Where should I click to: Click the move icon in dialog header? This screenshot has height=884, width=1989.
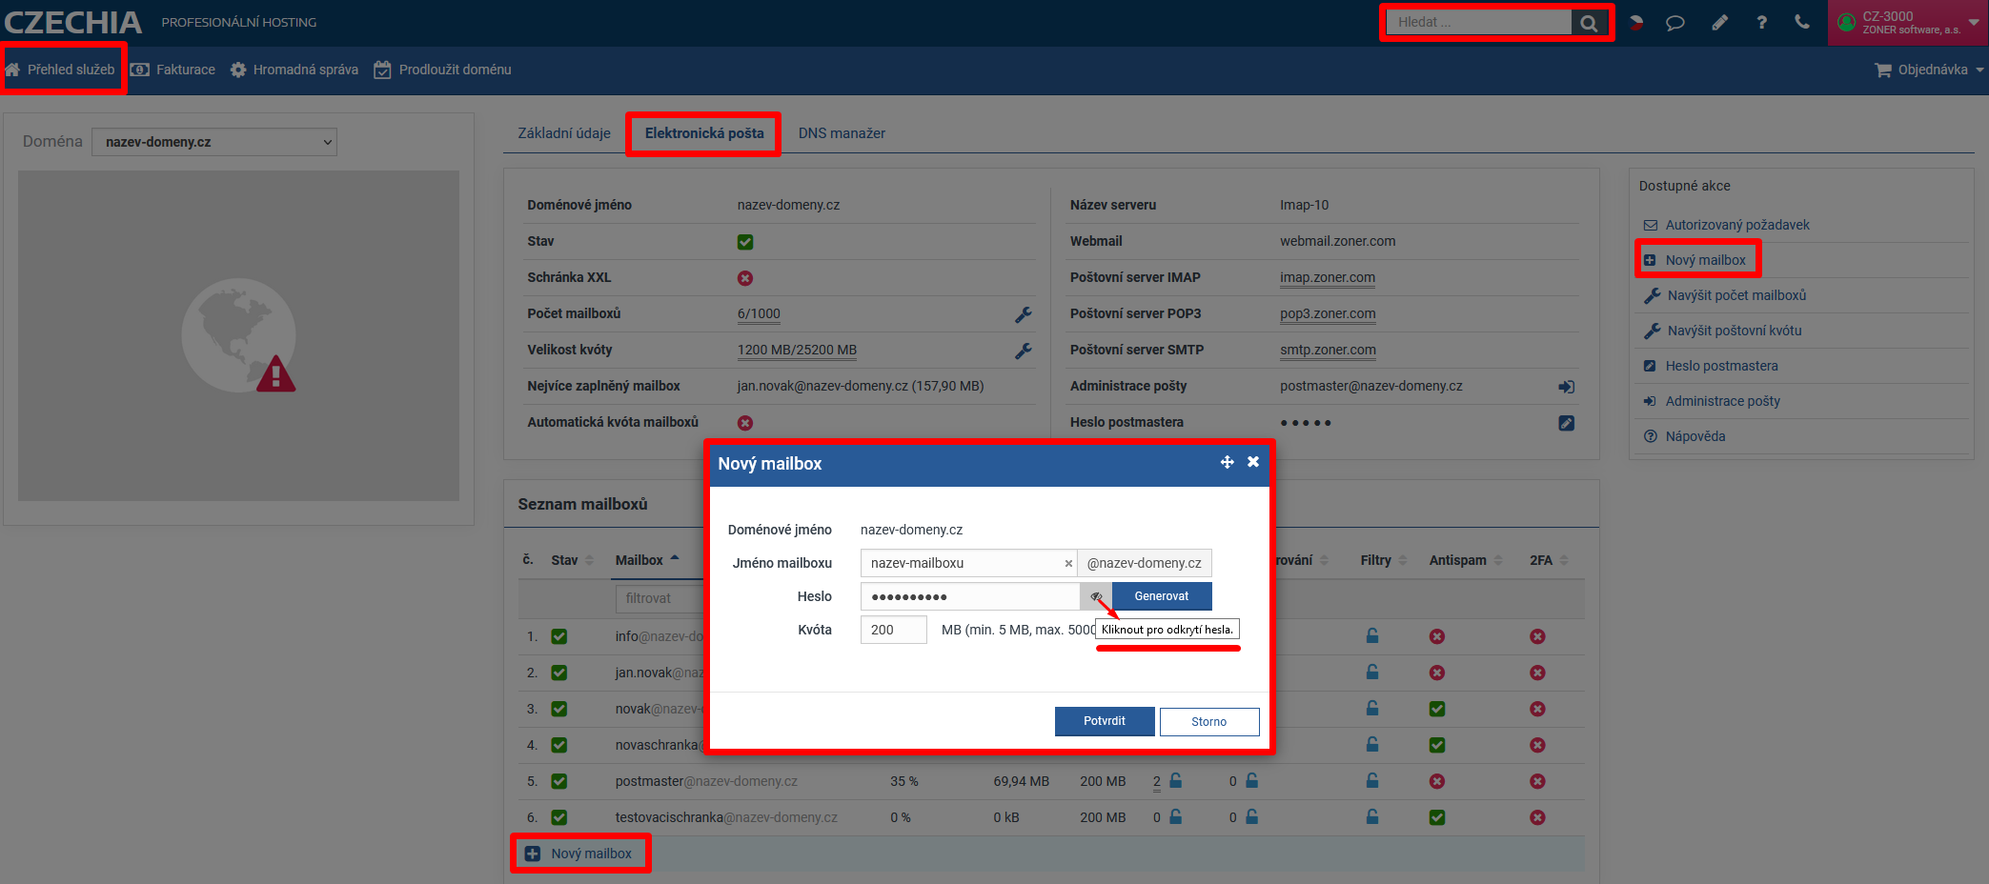tap(1227, 462)
